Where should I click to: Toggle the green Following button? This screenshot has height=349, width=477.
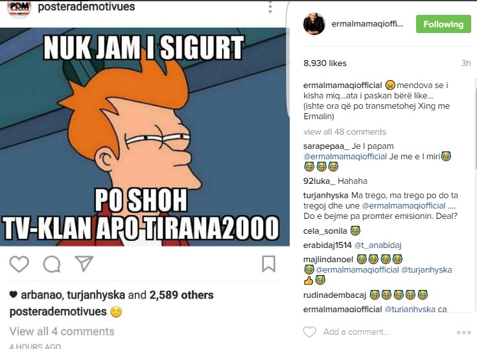point(443,24)
